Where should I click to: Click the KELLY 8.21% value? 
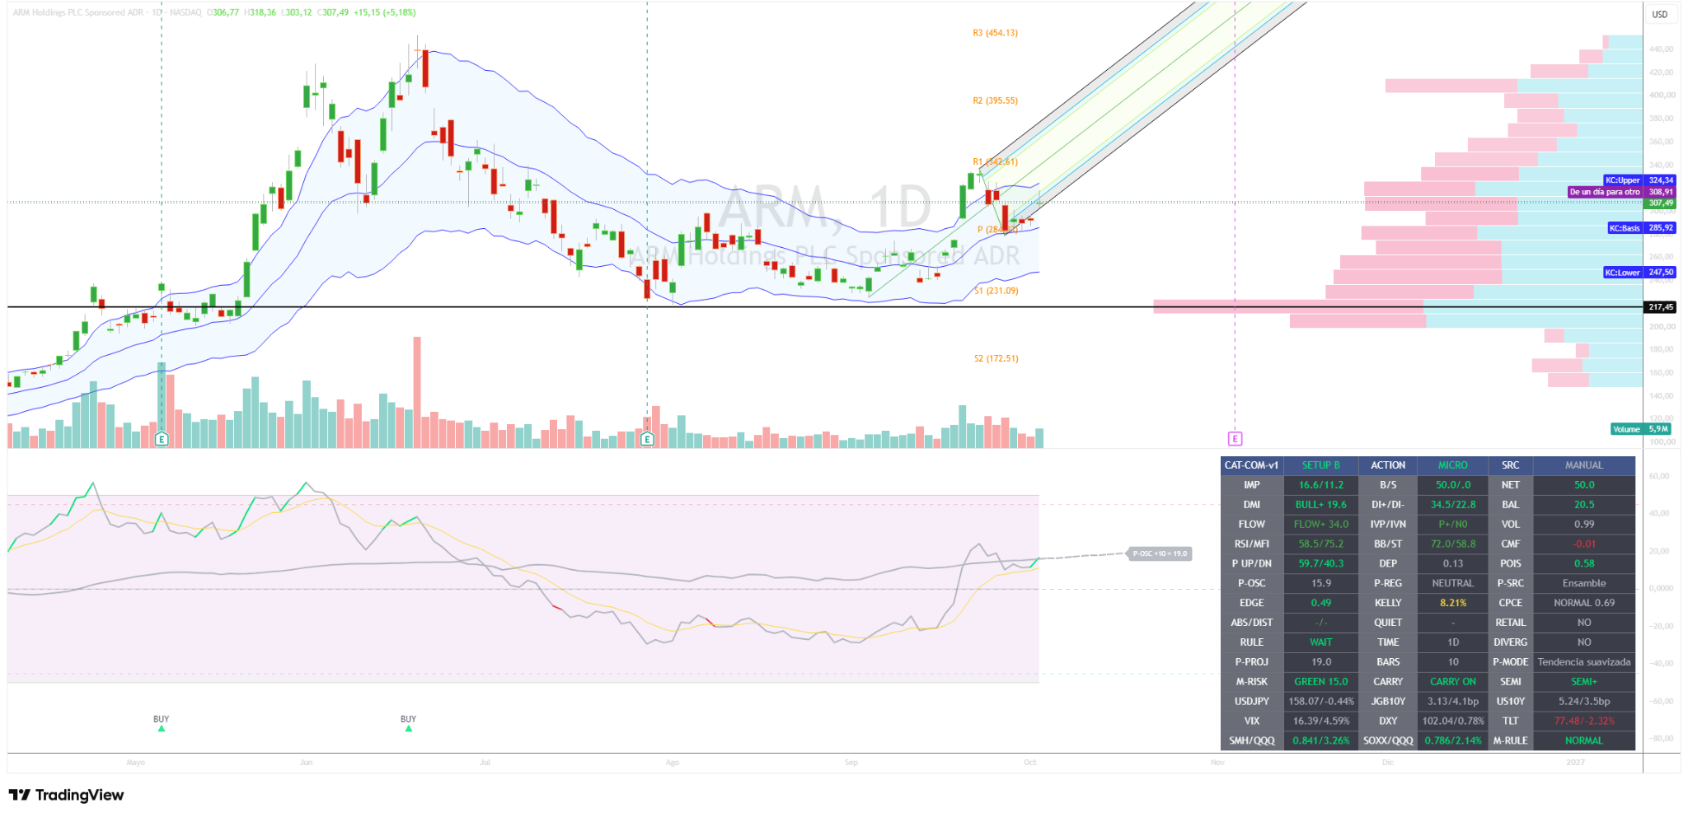pyautogui.click(x=1452, y=603)
